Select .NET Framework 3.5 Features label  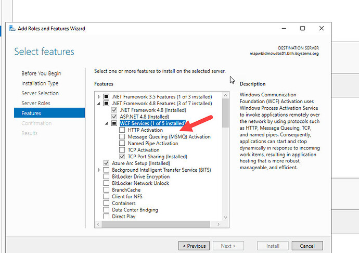click(162, 97)
